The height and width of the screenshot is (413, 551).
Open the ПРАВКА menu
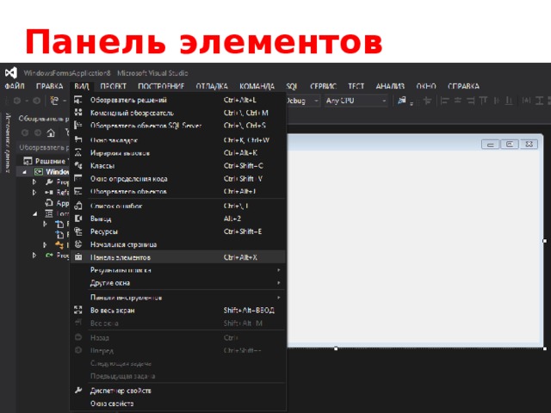(x=49, y=86)
